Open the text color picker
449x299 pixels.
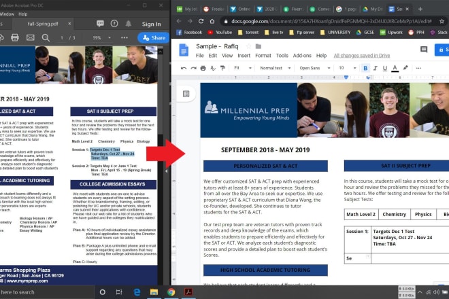(x=395, y=68)
